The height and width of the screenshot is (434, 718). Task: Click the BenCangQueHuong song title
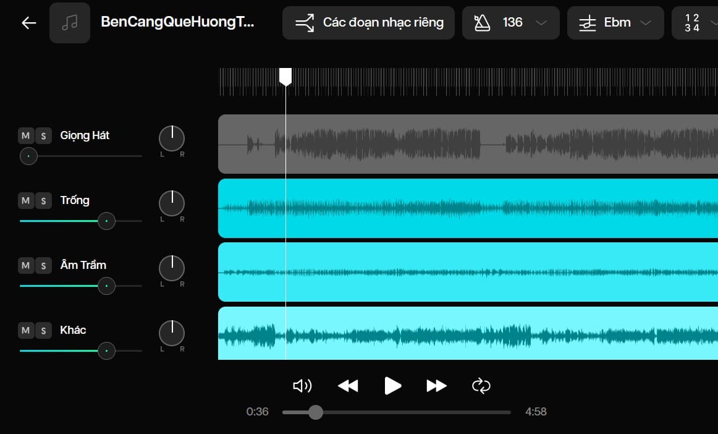(x=177, y=22)
